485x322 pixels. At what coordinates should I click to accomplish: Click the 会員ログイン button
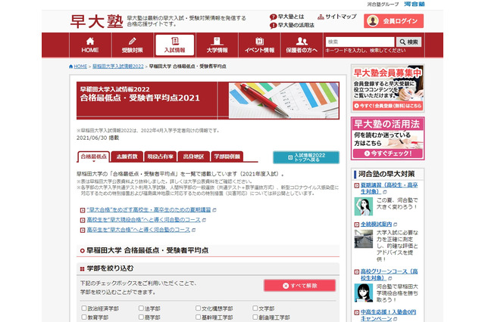click(x=393, y=21)
